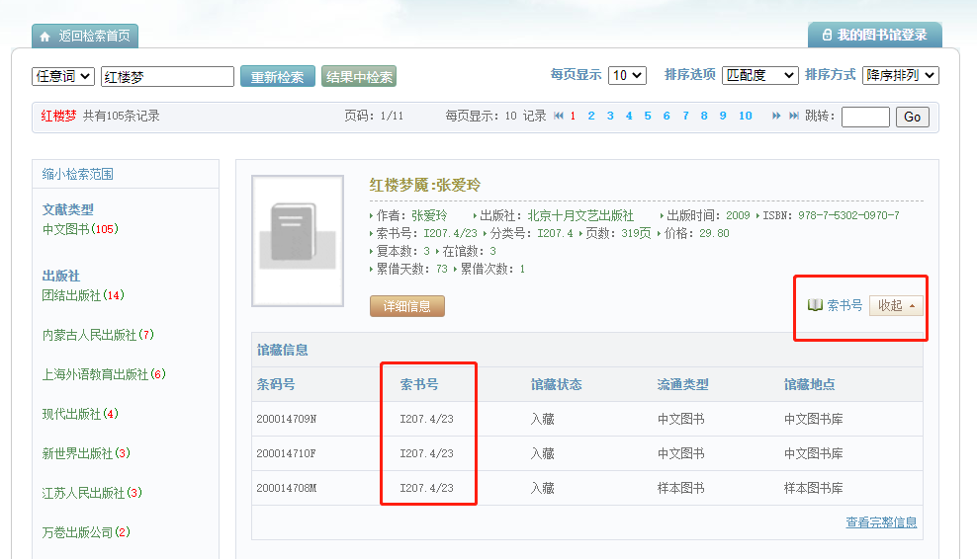
Task: Click current page number 1
Action: [573, 116]
